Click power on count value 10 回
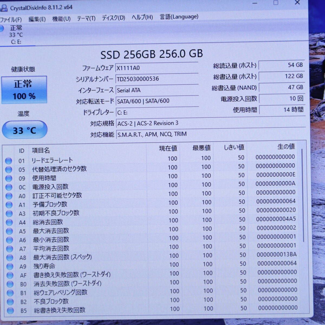Viewport: 325px width, 325px height. pyautogui.click(x=282, y=99)
